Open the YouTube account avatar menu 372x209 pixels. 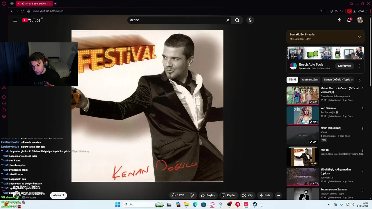click(360, 20)
